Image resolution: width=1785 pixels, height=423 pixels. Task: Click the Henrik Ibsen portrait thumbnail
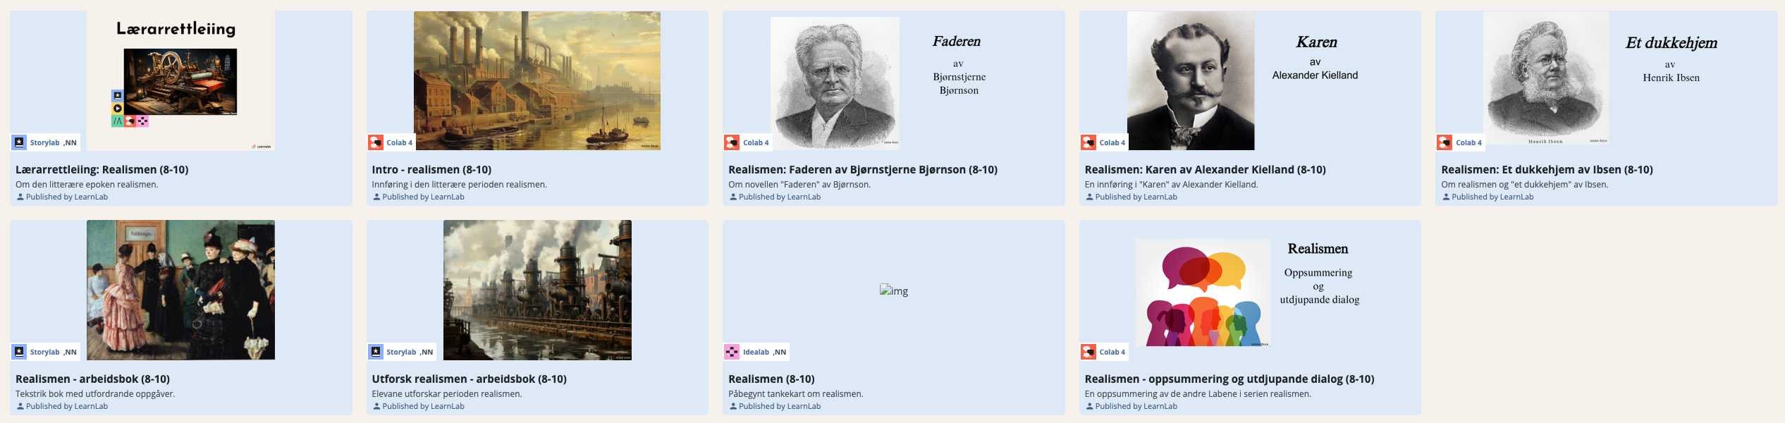(1546, 79)
